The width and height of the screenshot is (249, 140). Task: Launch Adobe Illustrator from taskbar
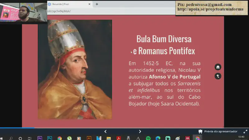click(89, 138)
